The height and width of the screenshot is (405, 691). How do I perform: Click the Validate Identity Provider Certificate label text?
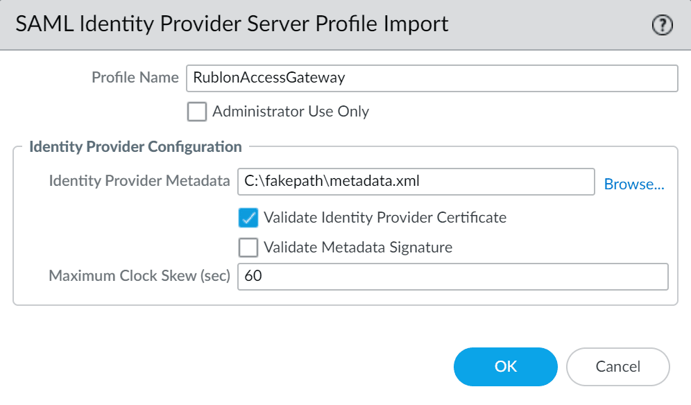[385, 218]
